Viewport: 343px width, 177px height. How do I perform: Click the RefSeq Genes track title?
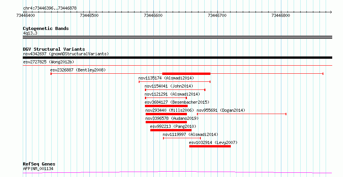point(39,164)
